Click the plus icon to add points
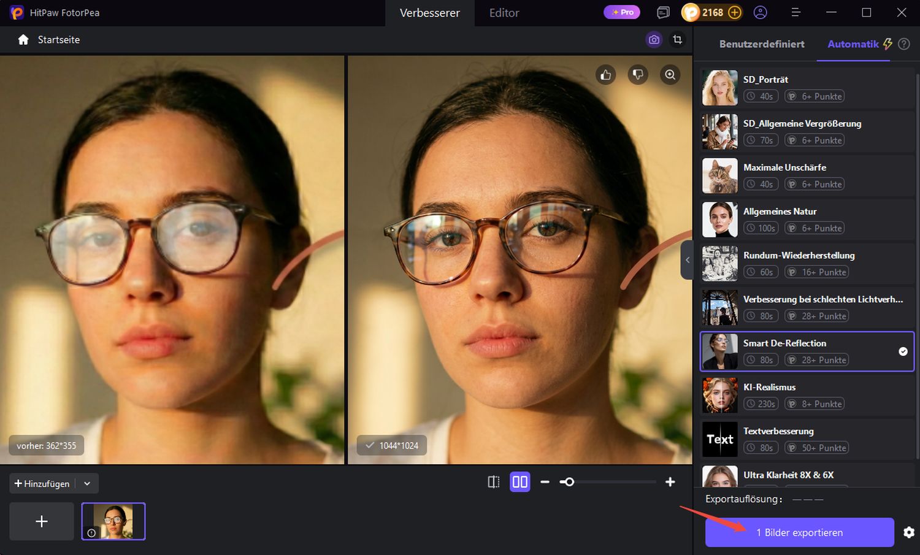The image size is (920, 555). point(734,12)
